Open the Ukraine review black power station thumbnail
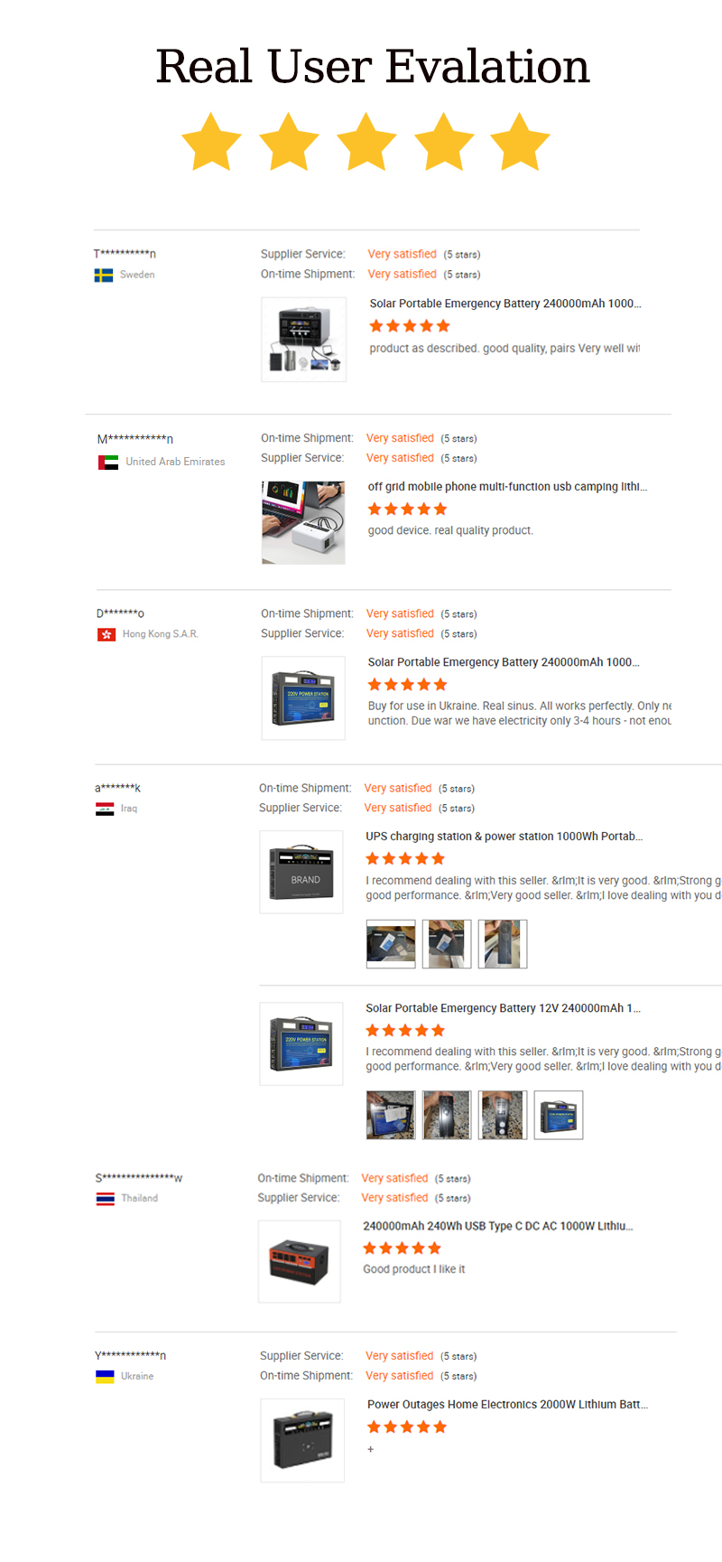The height and width of the screenshot is (1562, 722). pos(302,1441)
